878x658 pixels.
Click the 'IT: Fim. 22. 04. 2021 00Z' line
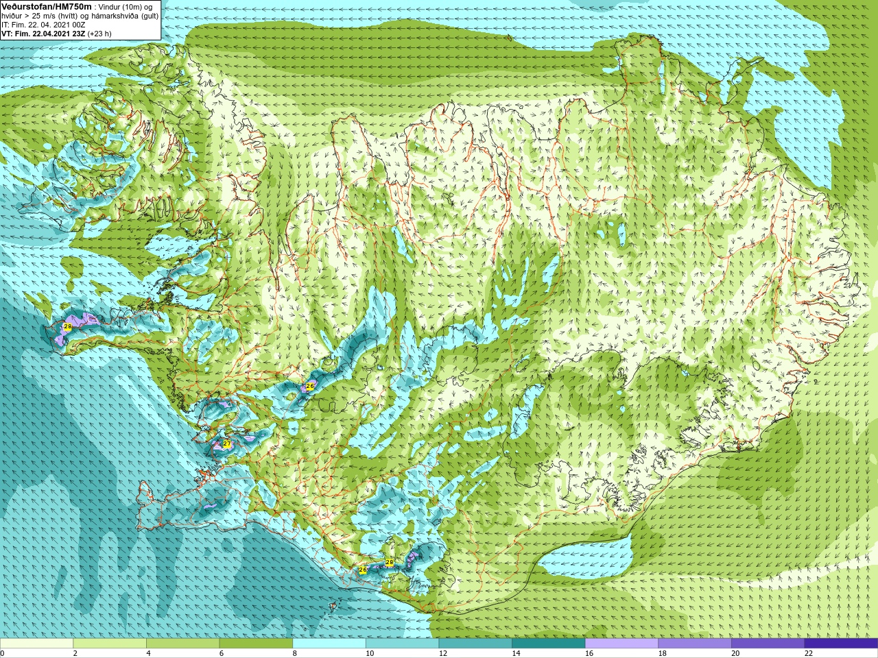43,25
